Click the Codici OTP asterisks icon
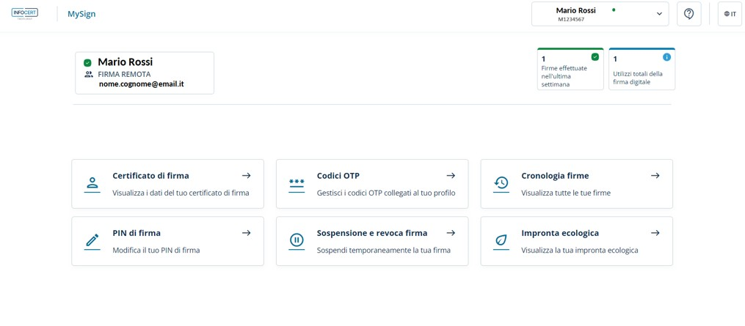 pyautogui.click(x=297, y=184)
